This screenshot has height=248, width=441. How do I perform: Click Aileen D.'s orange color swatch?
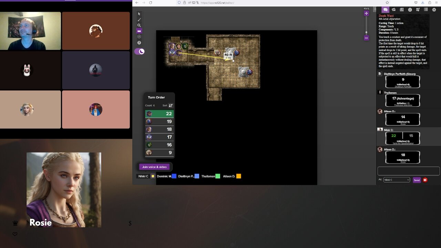point(239,176)
